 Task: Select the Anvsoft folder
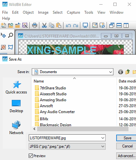coord(44,106)
